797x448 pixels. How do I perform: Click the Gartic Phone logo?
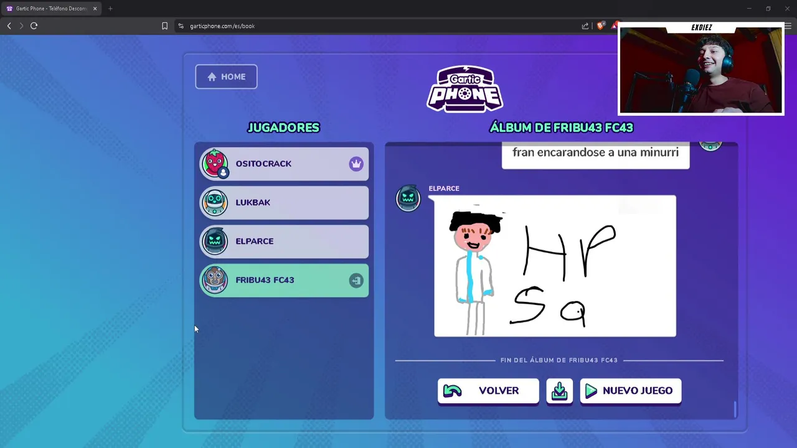(x=465, y=88)
